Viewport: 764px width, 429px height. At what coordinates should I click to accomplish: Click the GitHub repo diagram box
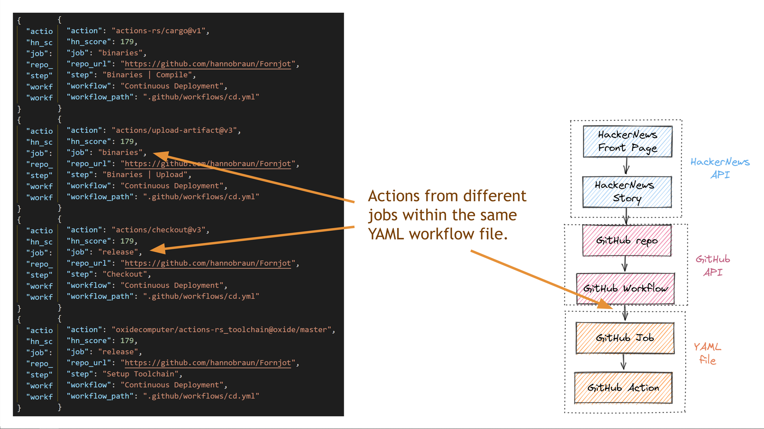pyautogui.click(x=627, y=240)
